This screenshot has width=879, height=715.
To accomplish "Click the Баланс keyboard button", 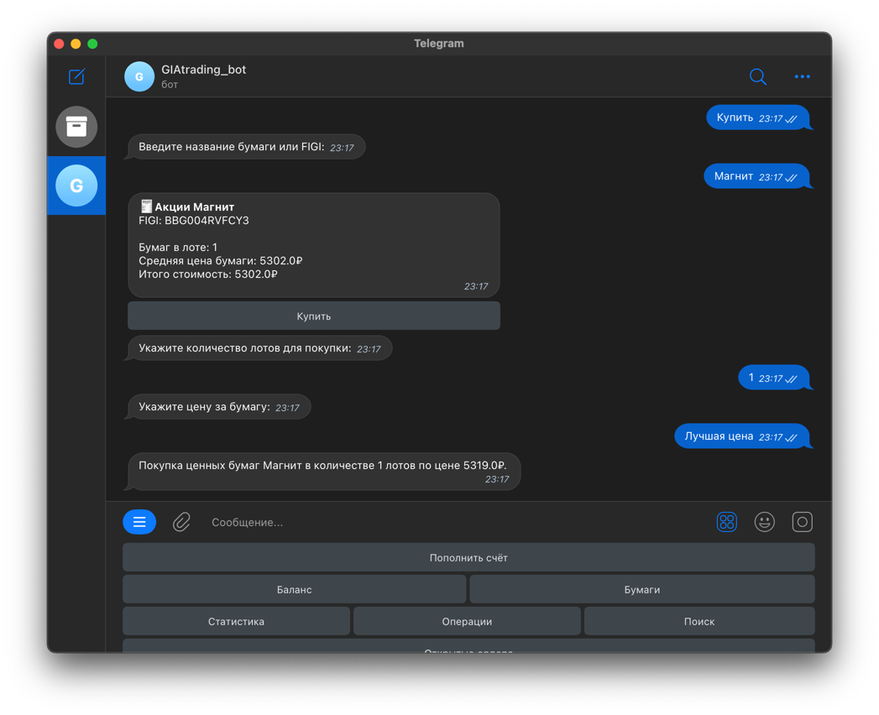I will [295, 589].
